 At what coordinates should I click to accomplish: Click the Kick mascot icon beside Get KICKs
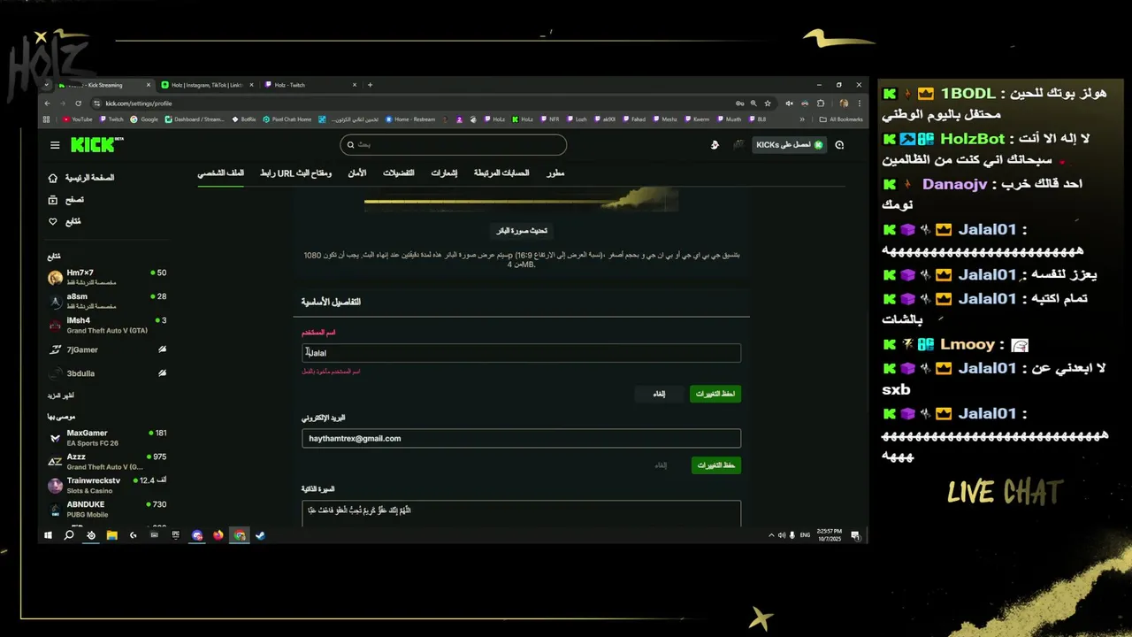[715, 144]
